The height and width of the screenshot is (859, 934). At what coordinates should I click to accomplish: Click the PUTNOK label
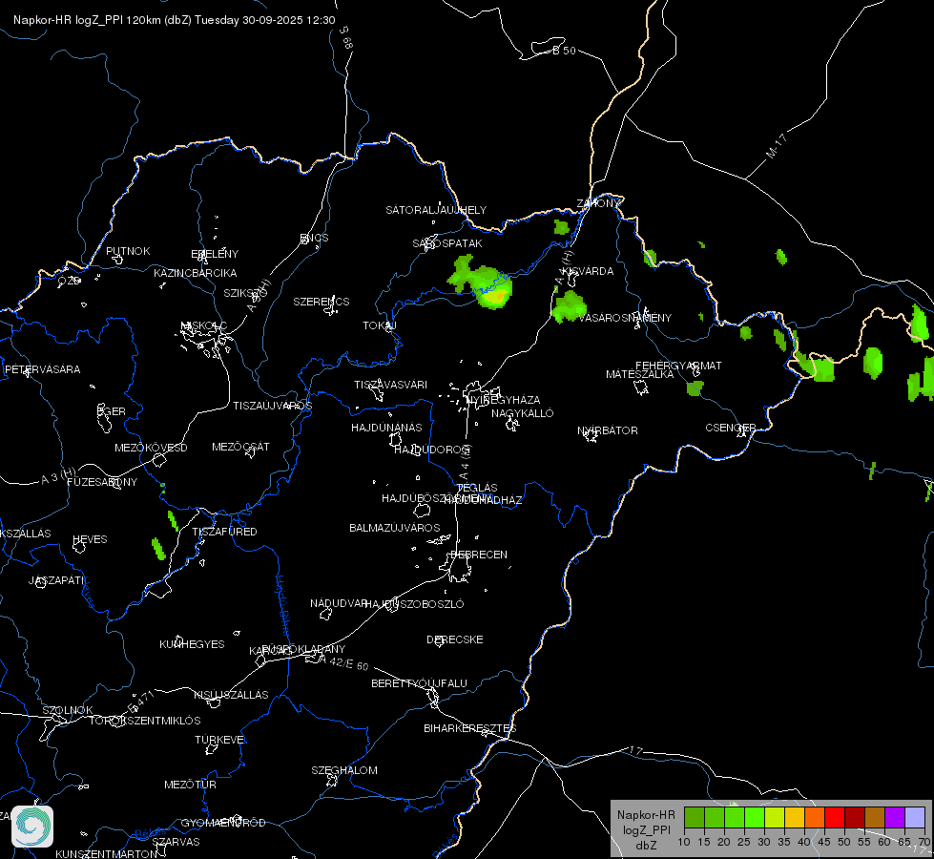point(128,251)
